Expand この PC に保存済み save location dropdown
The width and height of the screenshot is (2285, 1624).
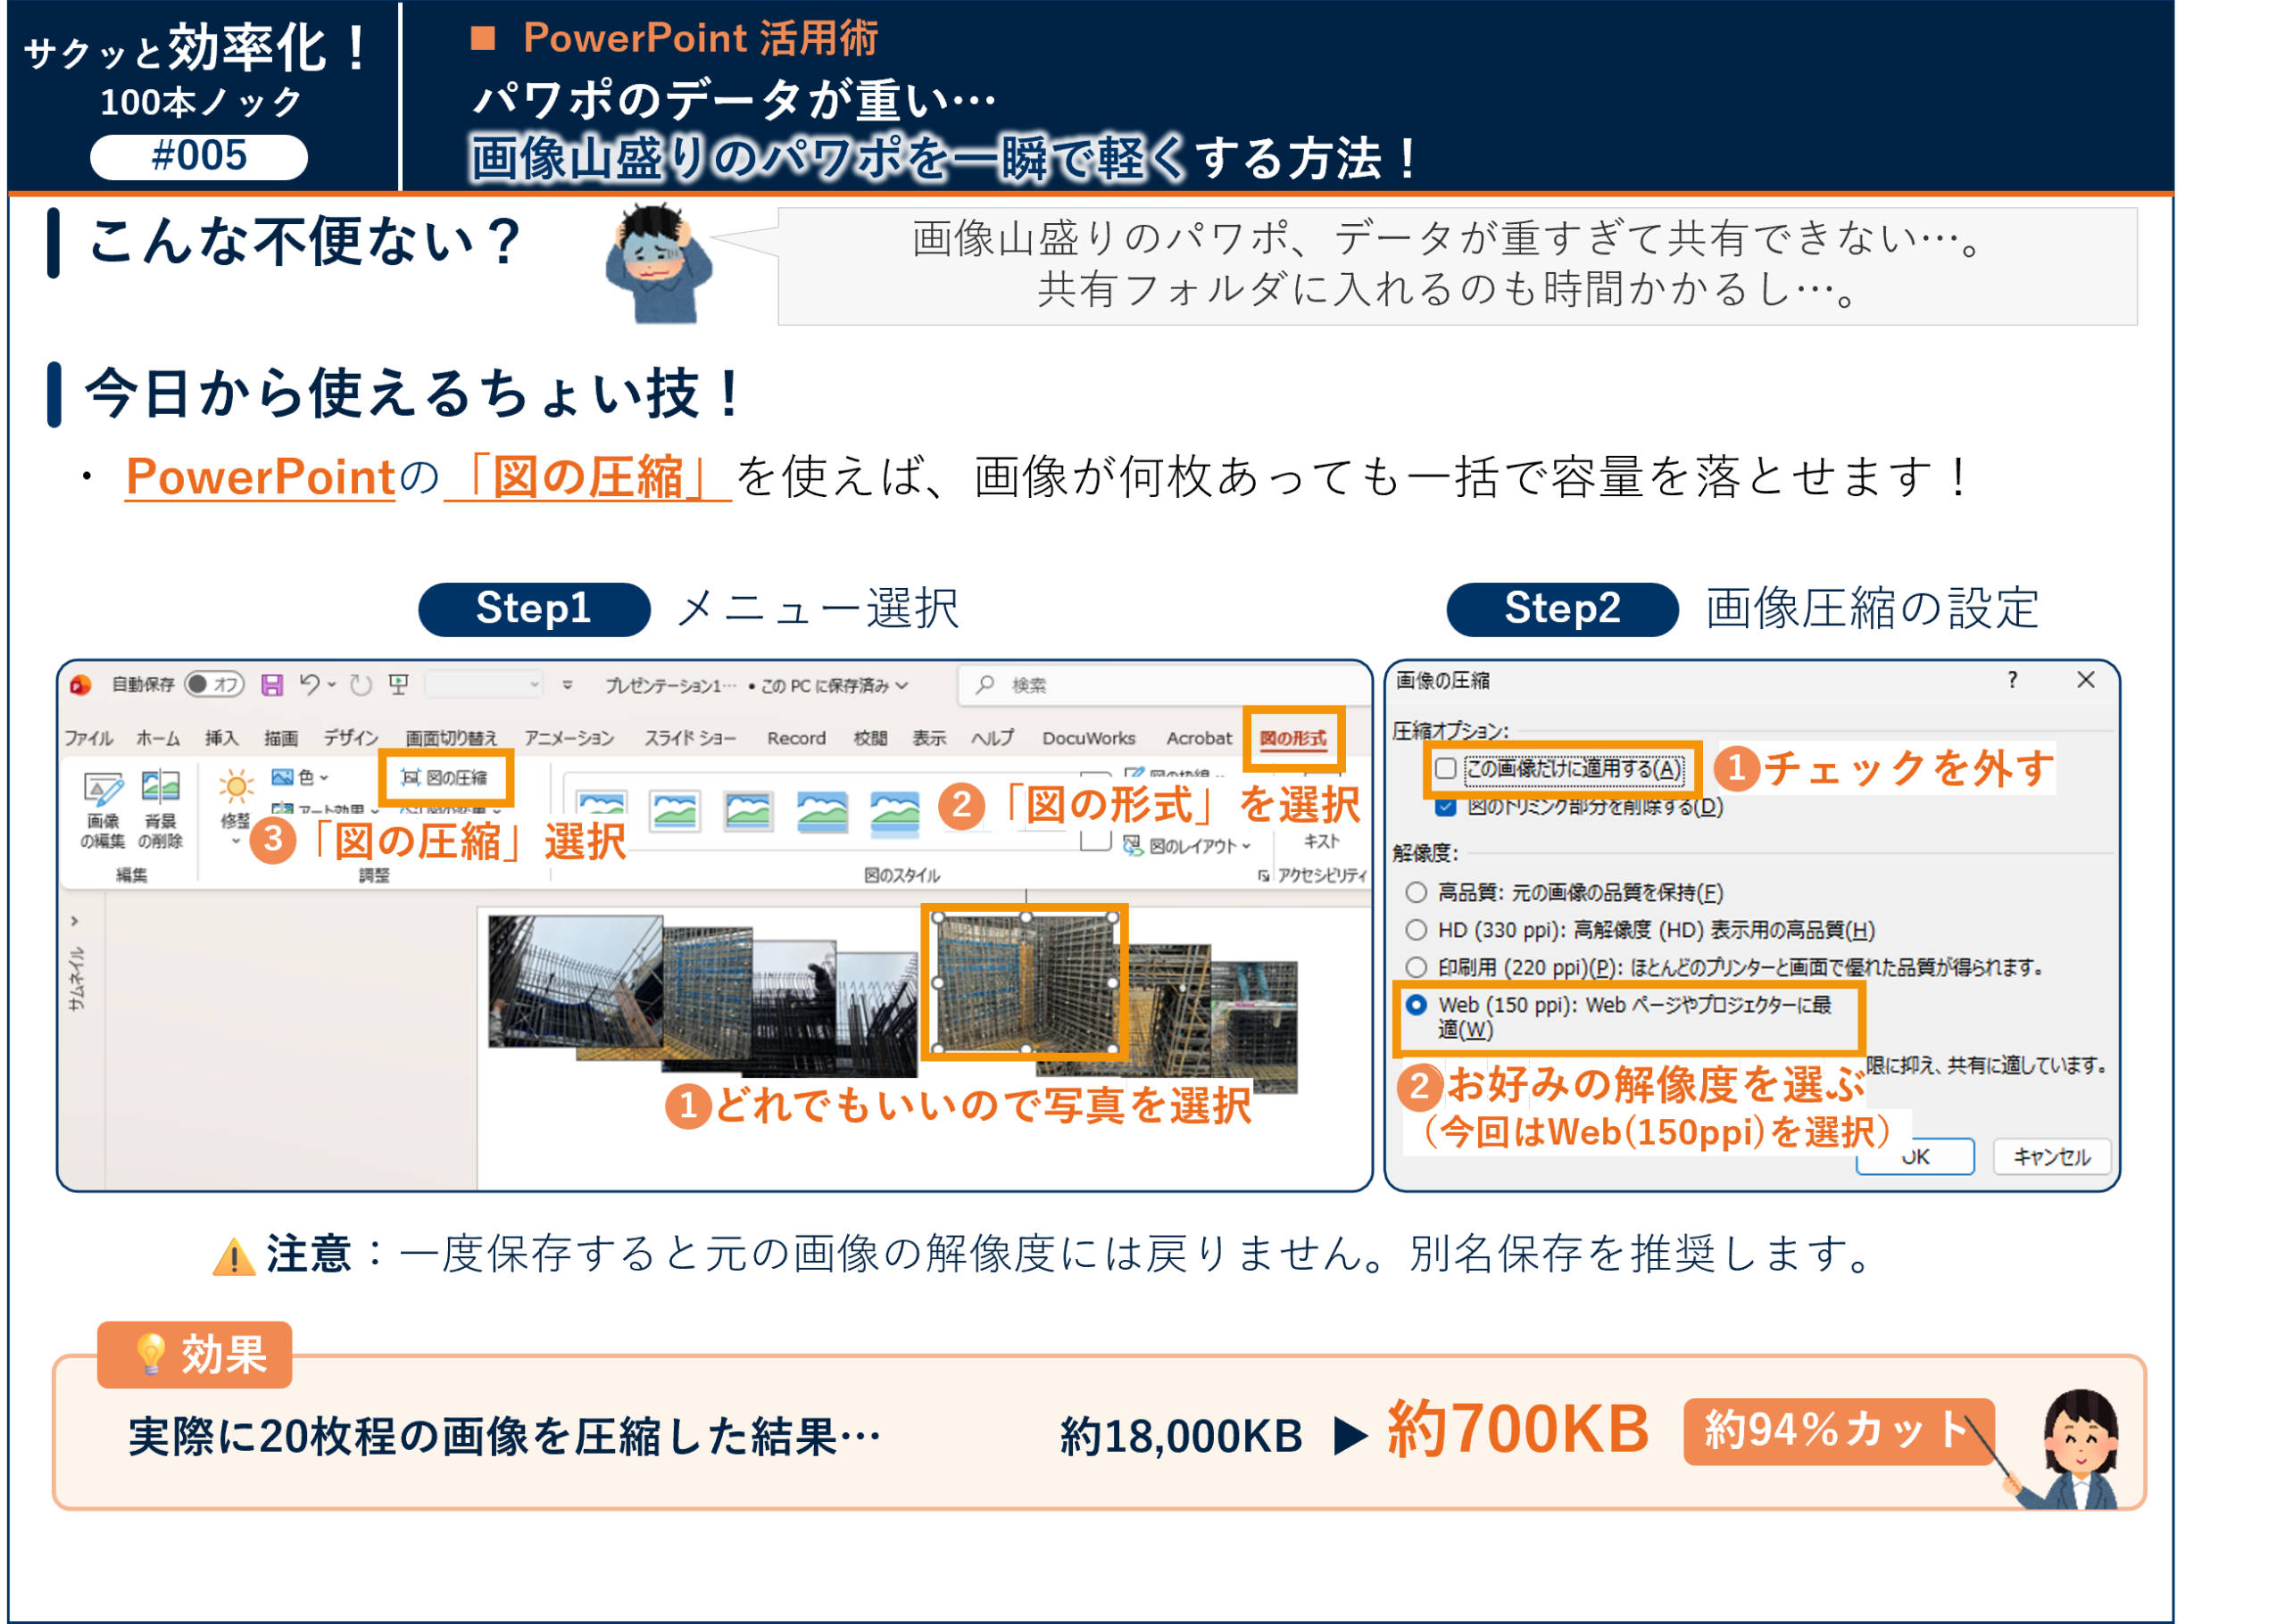click(902, 685)
